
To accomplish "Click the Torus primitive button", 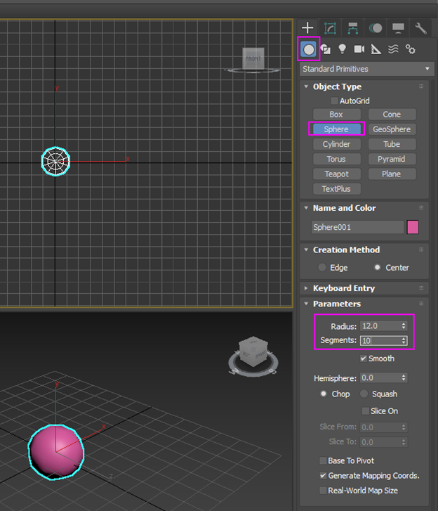I will [x=336, y=159].
